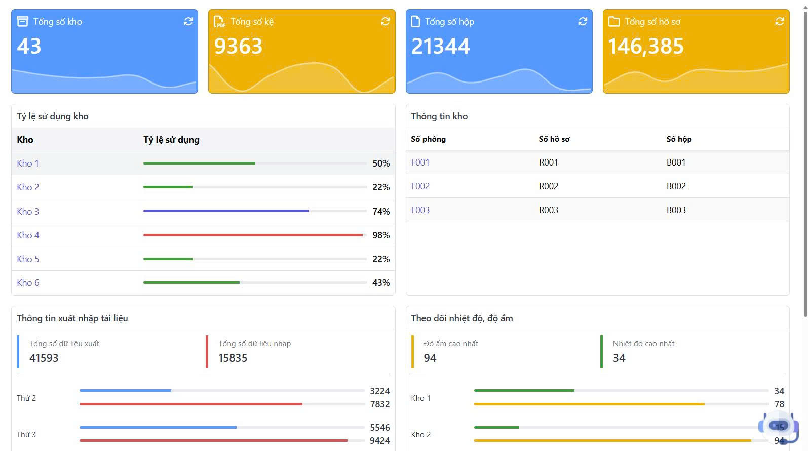This screenshot has width=808, height=451.
Task: Open the F002 fond link
Action: [420, 186]
